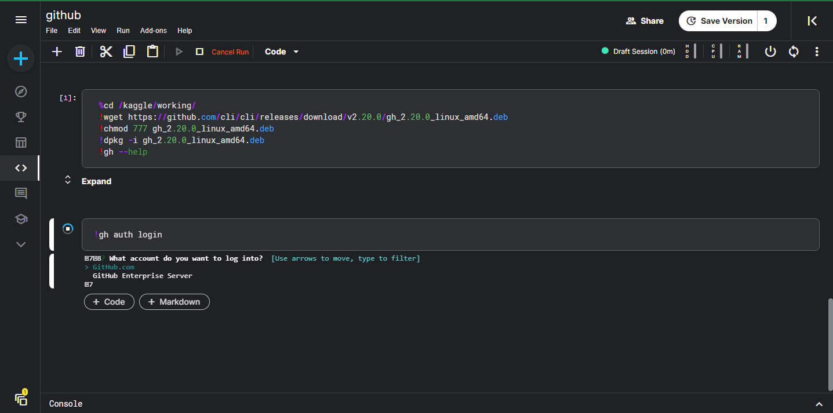Click the Share button
Image resolution: width=833 pixels, height=413 pixels.
click(x=645, y=21)
